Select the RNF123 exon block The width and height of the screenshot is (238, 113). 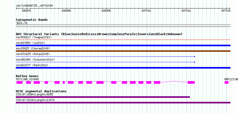click(227, 82)
